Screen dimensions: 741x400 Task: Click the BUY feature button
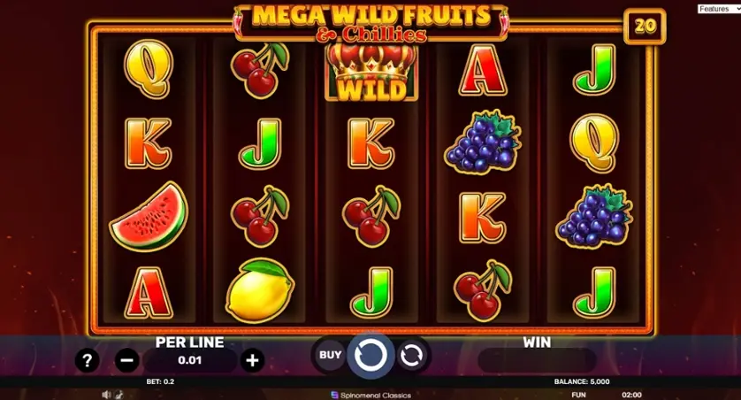click(x=330, y=355)
